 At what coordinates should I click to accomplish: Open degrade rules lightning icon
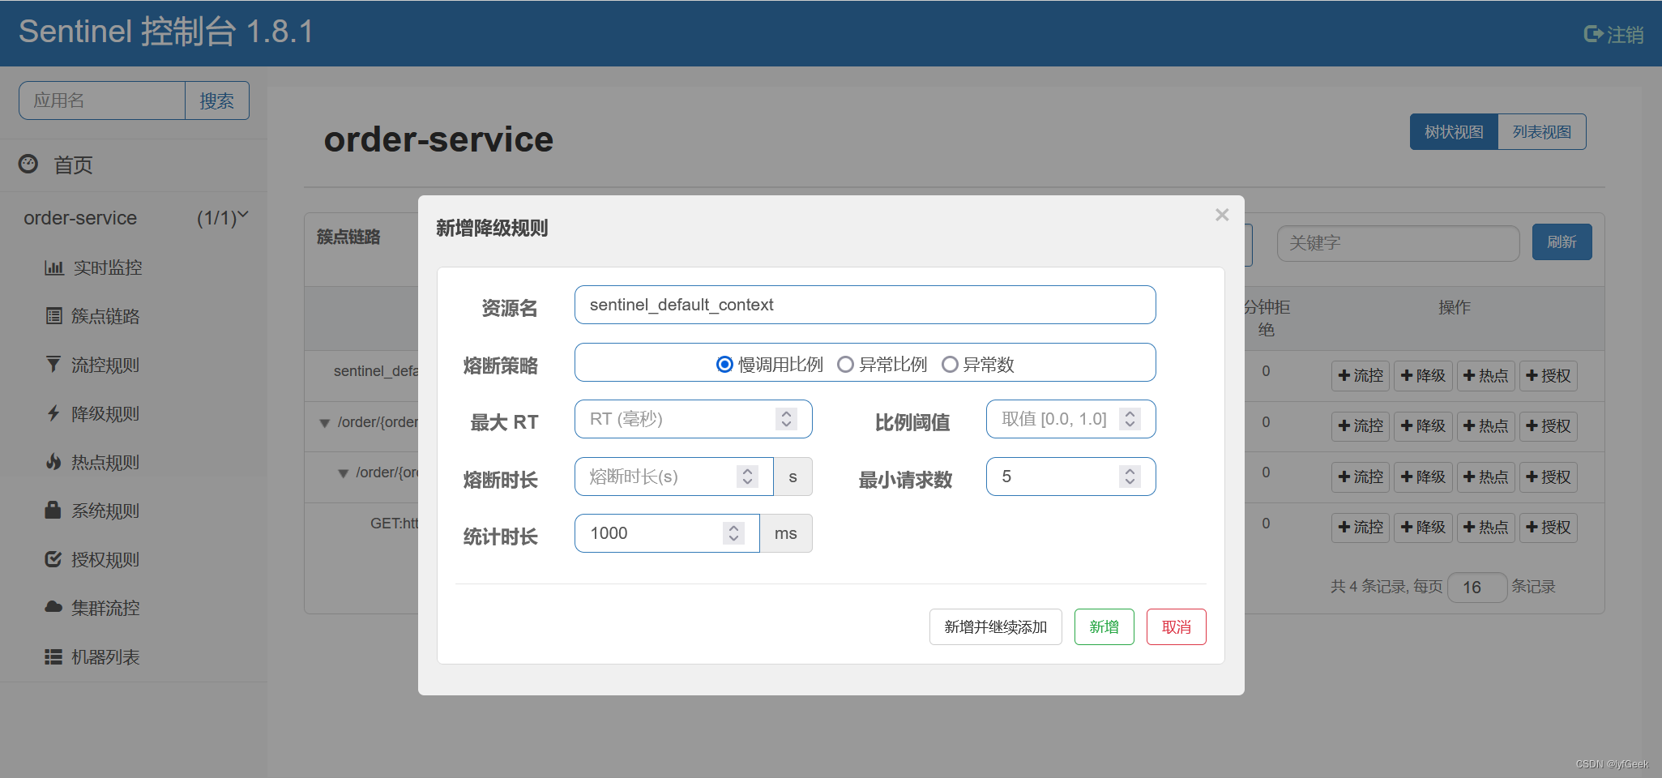(x=53, y=413)
